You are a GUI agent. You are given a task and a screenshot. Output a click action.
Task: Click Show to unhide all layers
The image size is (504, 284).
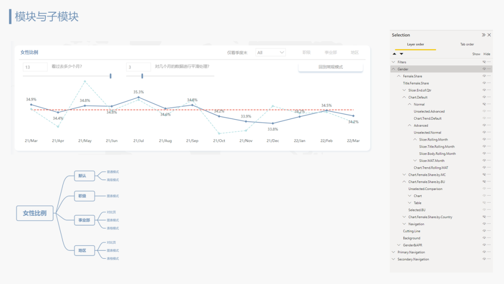(x=476, y=54)
